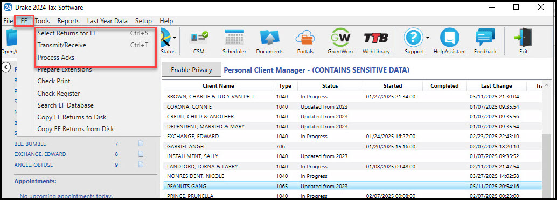Image resolution: width=557 pixels, height=200 pixels.
Task: Close the open EF menu
Action: (x=24, y=21)
